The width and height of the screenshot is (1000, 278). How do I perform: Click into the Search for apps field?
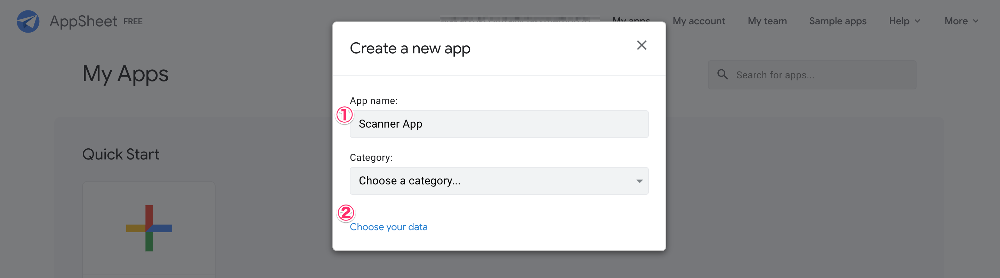click(x=823, y=75)
